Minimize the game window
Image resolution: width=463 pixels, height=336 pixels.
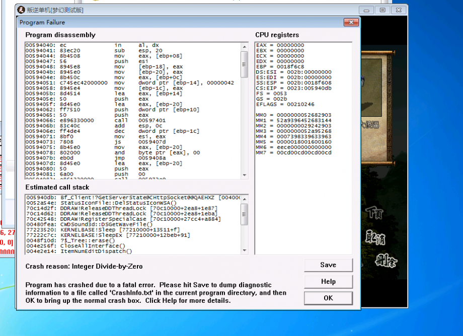click(368, 10)
